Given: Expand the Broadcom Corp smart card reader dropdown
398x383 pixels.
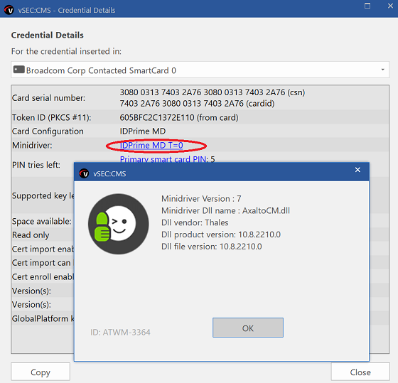Looking at the screenshot, I should [x=382, y=70].
